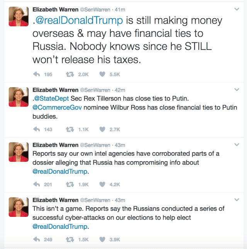
Task: Reply to the dossier tweet
Action: [37, 184]
